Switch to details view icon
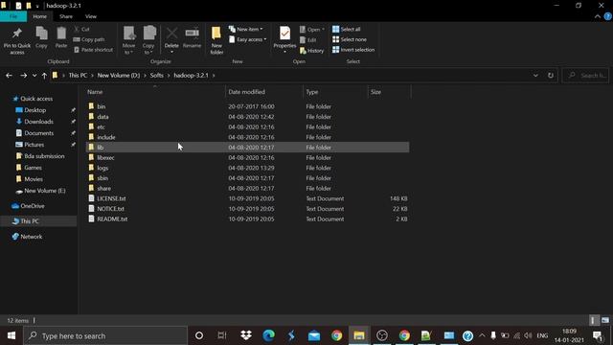The height and width of the screenshot is (345, 613). coord(594,320)
